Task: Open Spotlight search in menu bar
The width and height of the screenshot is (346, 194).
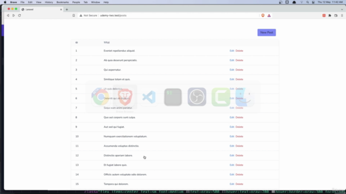Action: [x=308, y=2]
